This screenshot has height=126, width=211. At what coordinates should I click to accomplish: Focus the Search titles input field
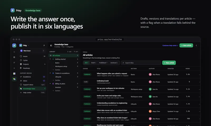141,63
